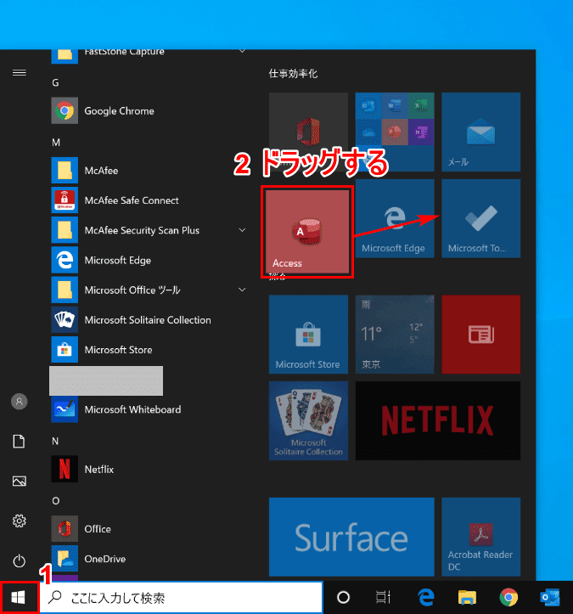This screenshot has height=614, width=573.
Task: Open the red News tile
Action: click(481, 335)
